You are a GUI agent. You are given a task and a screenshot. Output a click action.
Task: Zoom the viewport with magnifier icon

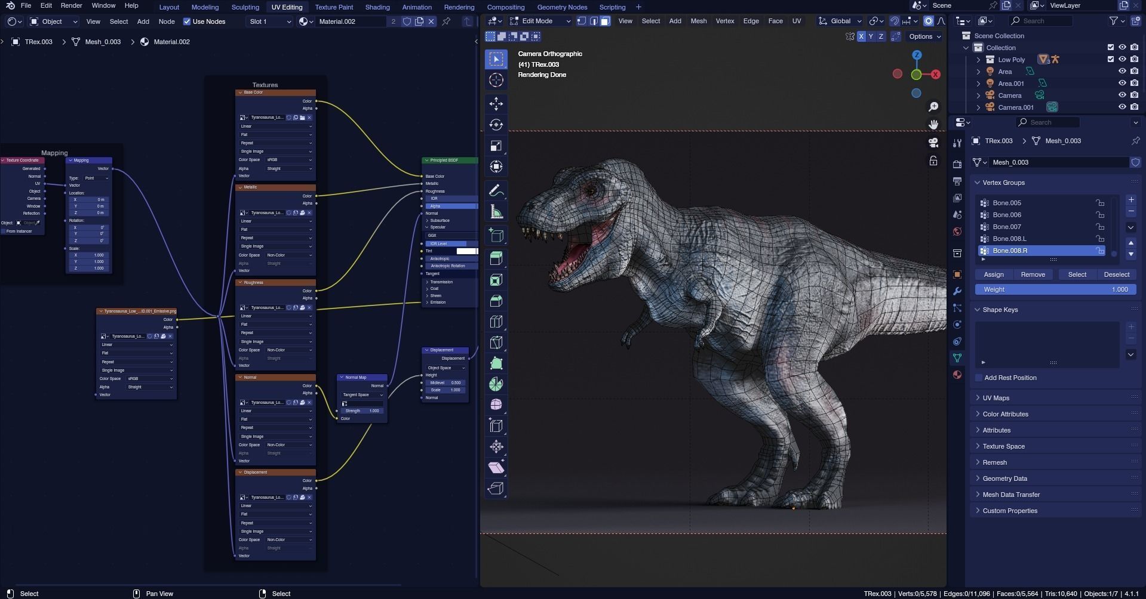933,107
